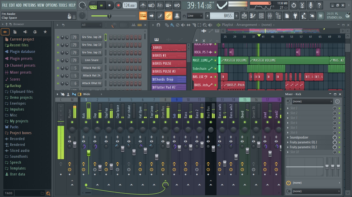Click the Linn Snare channel button

[x=91, y=60]
